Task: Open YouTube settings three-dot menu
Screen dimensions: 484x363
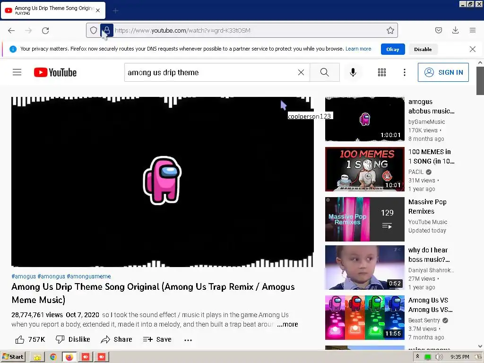Action: [x=405, y=72]
